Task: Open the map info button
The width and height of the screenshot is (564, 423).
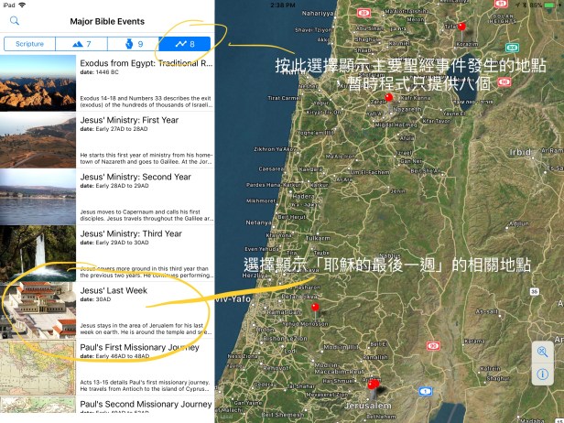Action: click(542, 374)
